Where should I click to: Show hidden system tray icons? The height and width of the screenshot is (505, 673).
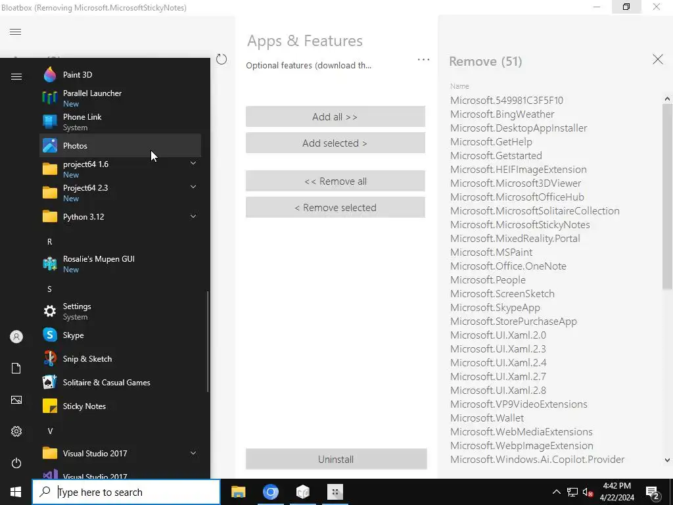[x=556, y=492]
